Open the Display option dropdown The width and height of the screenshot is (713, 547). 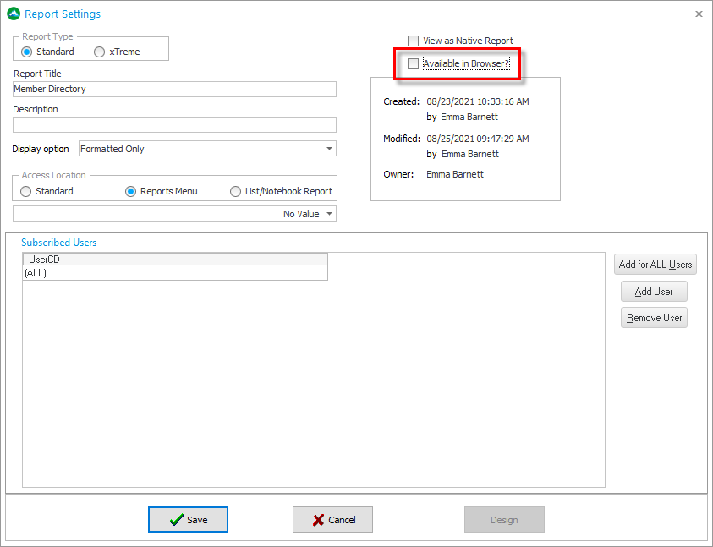(207, 149)
